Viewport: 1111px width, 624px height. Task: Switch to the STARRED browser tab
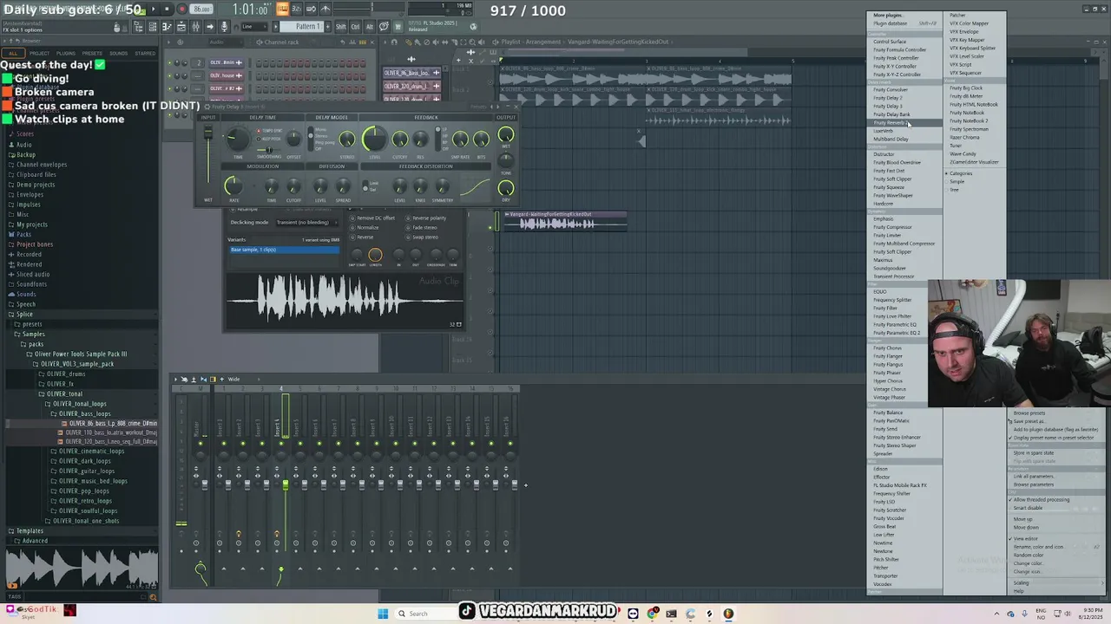145,53
